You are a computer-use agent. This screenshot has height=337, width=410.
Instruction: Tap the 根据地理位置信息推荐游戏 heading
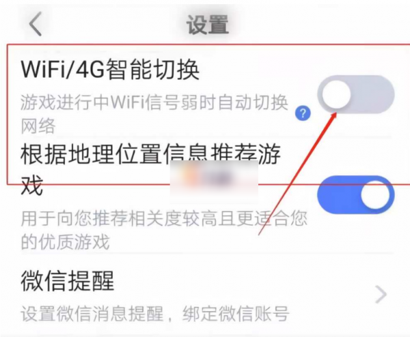tap(150, 169)
